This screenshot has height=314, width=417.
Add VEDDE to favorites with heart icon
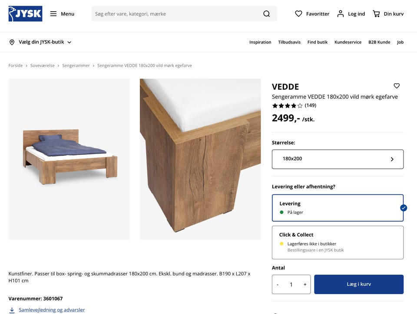397,86
